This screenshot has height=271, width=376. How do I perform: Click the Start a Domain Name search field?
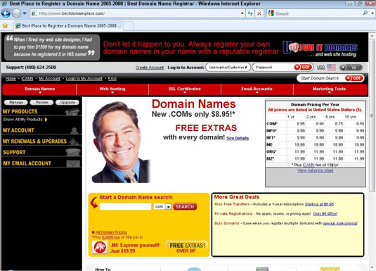[125, 207]
